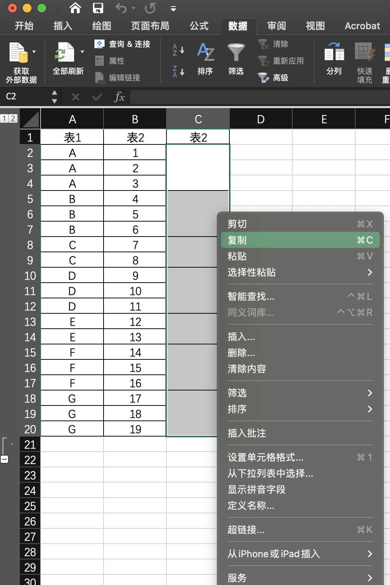Click the cancel X in formula bar
Screen dimensions: 390x585
(x=76, y=97)
